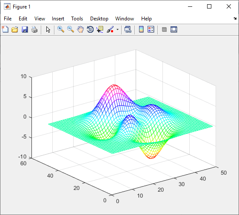Open the Window menu

coord(125,19)
